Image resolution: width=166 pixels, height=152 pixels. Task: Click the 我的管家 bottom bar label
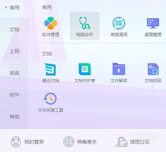[34, 142]
